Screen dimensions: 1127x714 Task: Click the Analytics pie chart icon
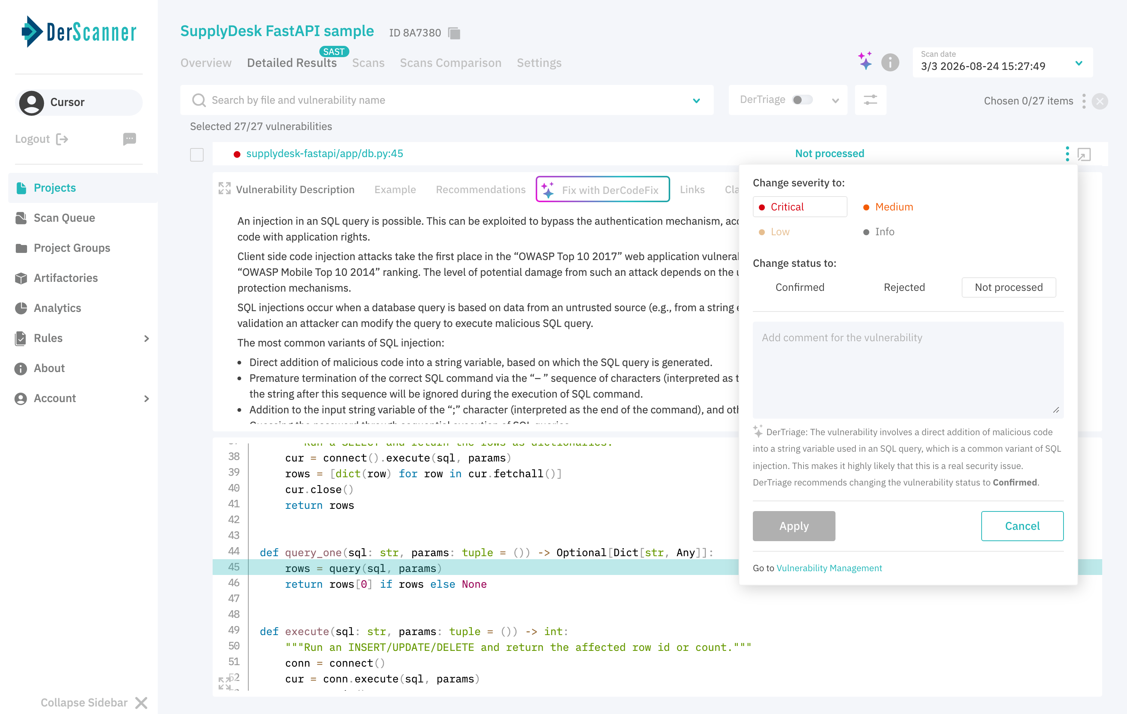click(x=21, y=308)
